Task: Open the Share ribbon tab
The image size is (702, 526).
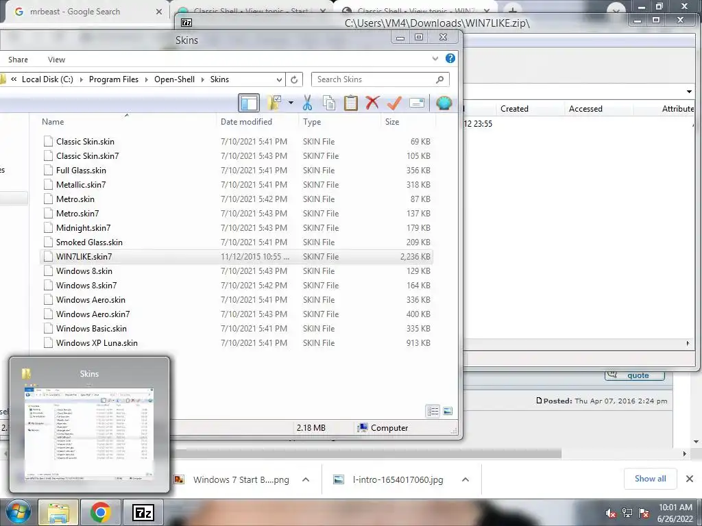Action: (x=18, y=60)
